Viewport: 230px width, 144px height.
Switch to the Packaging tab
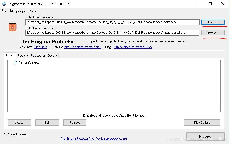point(38,56)
